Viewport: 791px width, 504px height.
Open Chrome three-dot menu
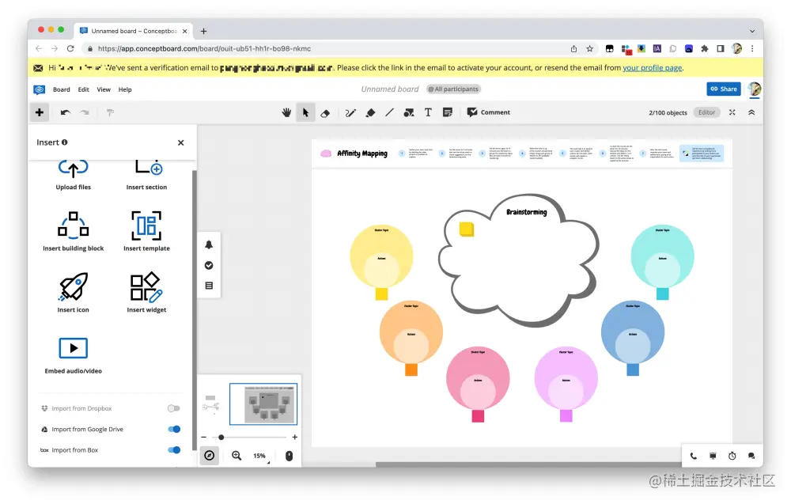752,48
